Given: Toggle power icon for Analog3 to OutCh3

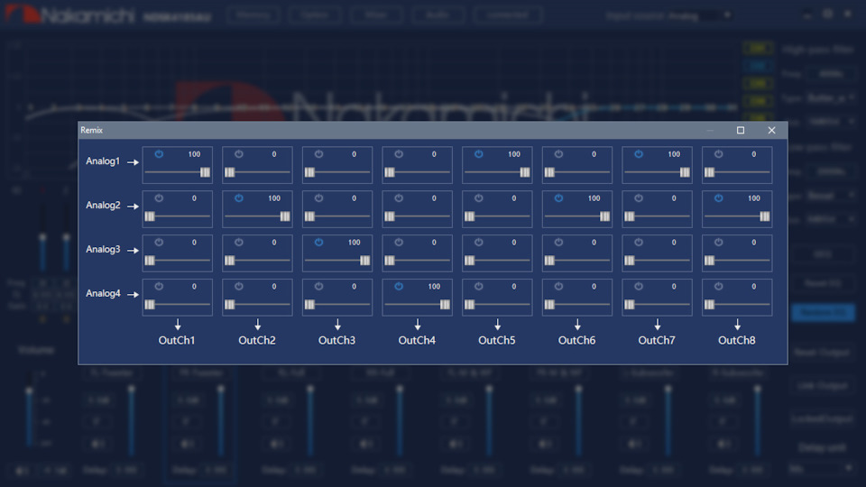Looking at the screenshot, I should pos(318,242).
